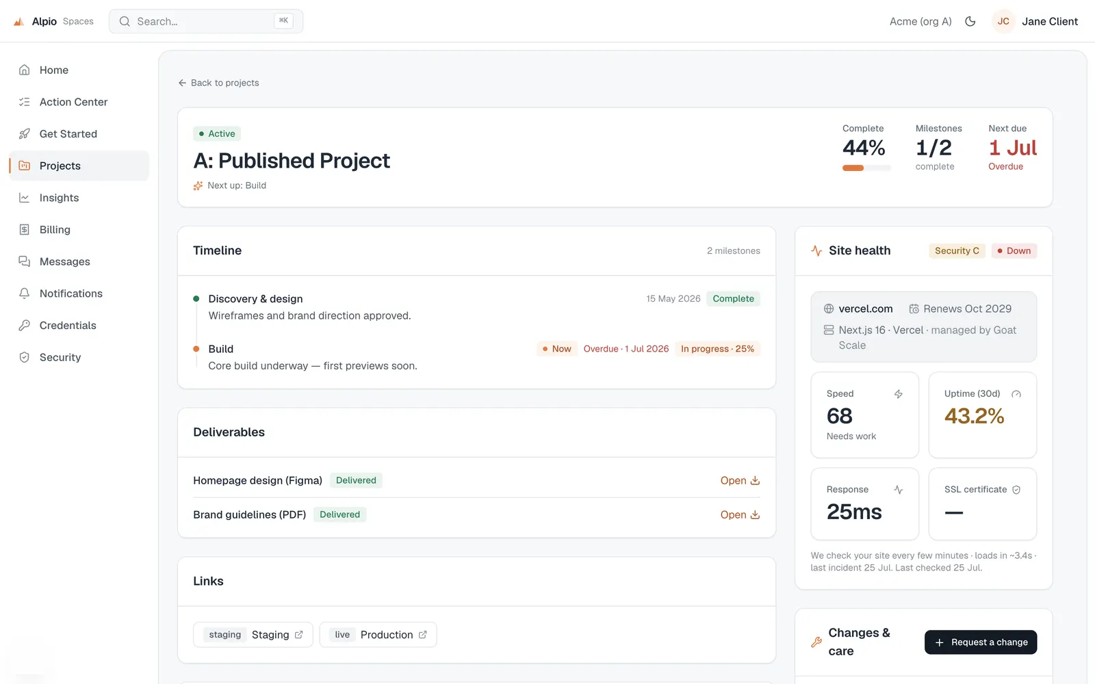
Task: Open Messages in the sidebar
Action: [x=79, y=261]
